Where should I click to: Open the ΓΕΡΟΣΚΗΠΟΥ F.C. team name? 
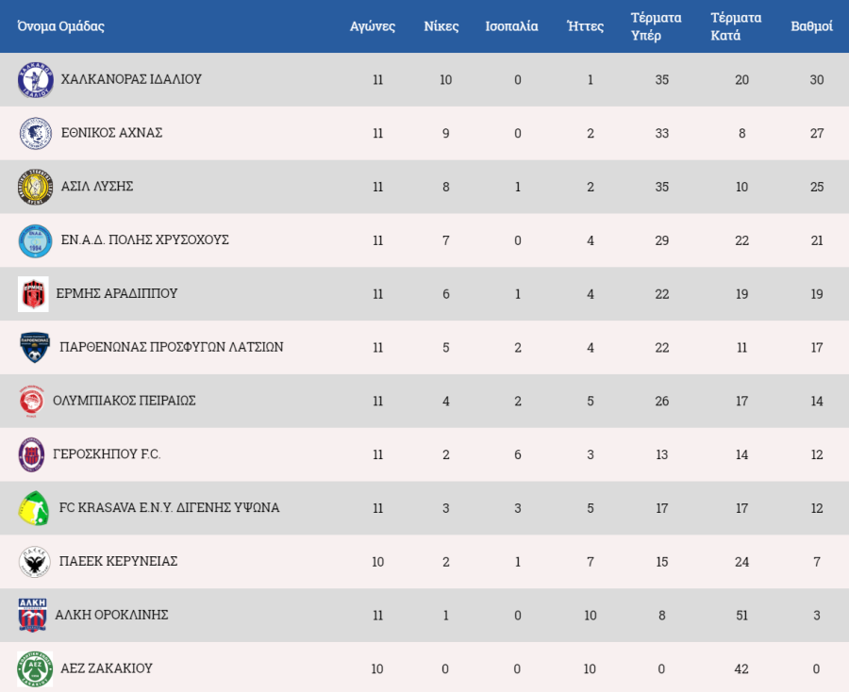107,453
